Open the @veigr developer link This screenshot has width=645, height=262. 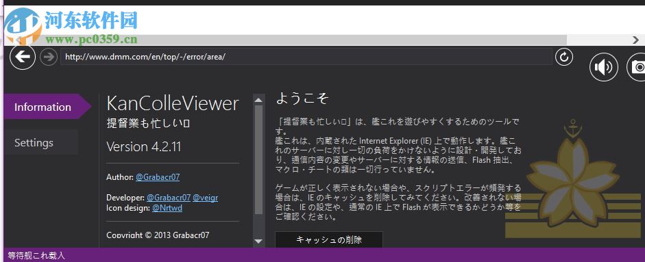pos(205,198)
